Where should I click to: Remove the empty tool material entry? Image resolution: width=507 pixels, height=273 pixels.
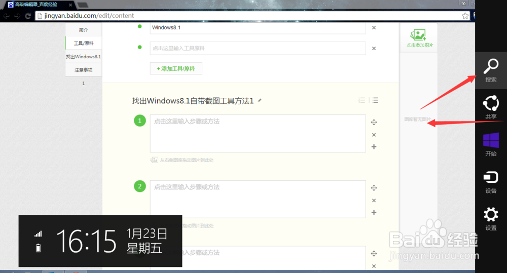click(374, 49)
